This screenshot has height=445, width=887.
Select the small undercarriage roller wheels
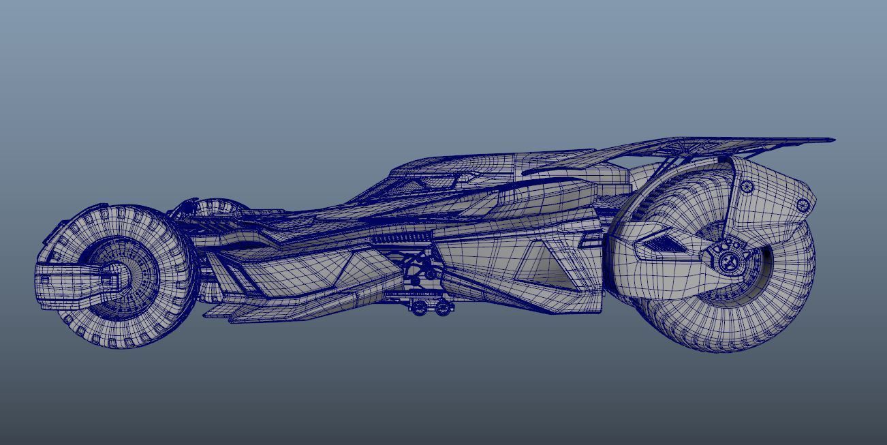tap(432, 308)
